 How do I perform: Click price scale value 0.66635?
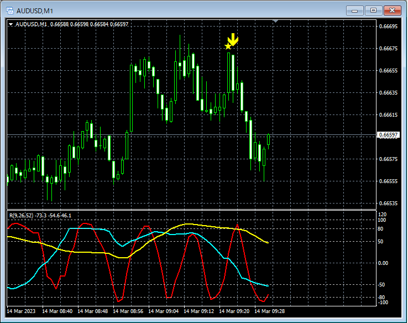(388, 93)
